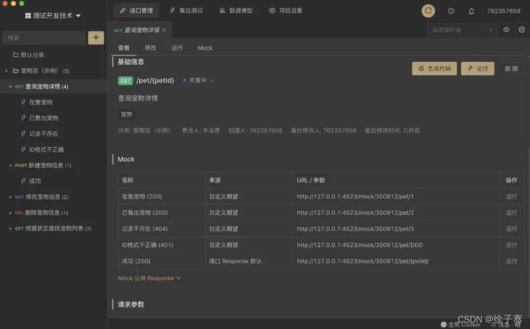Image resolution: width=530 pixels, height=329 pixels.
Task: Run the 成功 (200) mock row
Action: (511, 261)
